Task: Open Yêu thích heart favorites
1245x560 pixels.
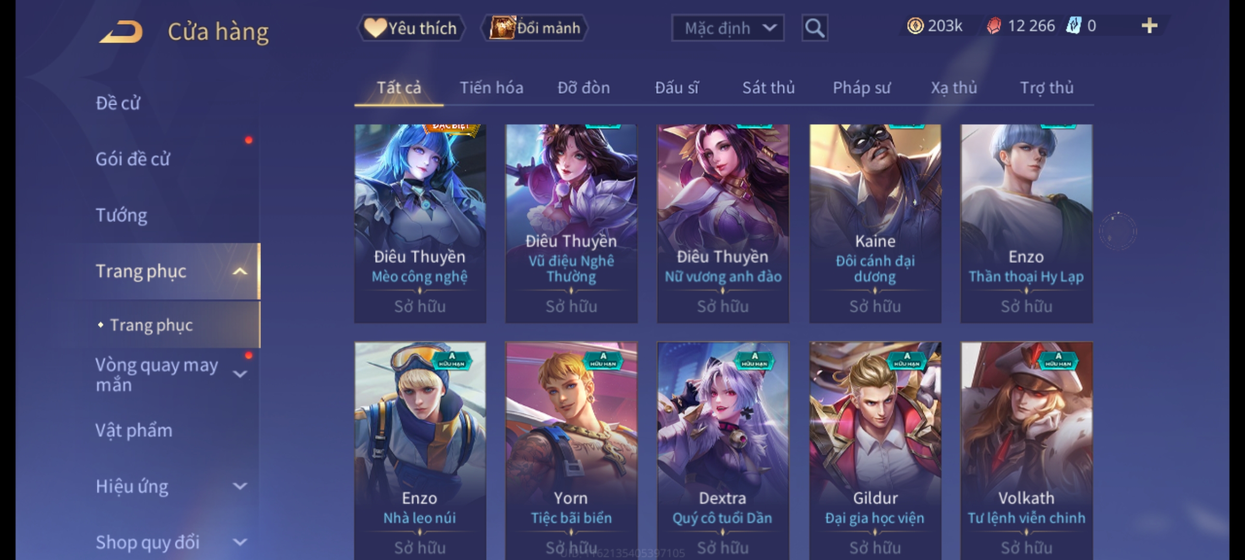Action: 411,27
